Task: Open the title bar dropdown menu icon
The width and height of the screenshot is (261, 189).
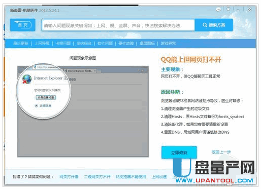Action: pos(229,9)
